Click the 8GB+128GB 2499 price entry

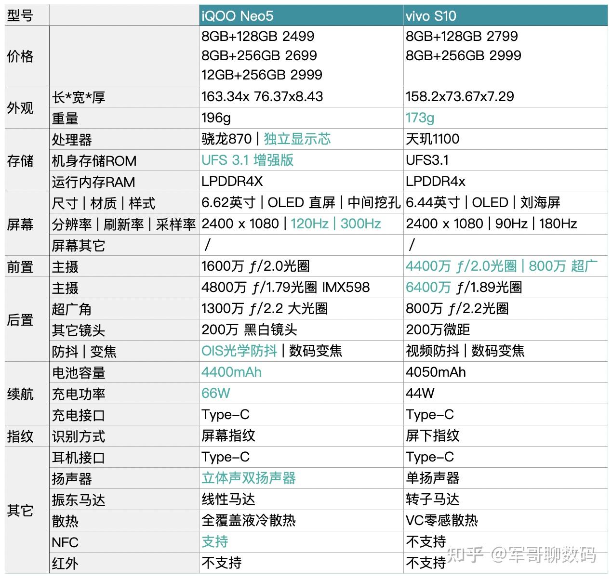257,36
